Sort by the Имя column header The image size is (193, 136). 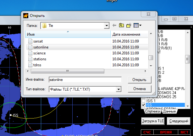(x=68, y=34)
